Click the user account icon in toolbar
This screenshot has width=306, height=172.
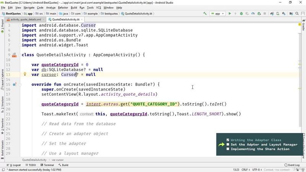303,13
